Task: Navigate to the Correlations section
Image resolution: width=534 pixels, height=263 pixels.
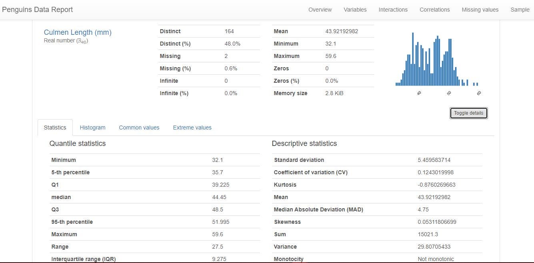Action: pos(434,9)
